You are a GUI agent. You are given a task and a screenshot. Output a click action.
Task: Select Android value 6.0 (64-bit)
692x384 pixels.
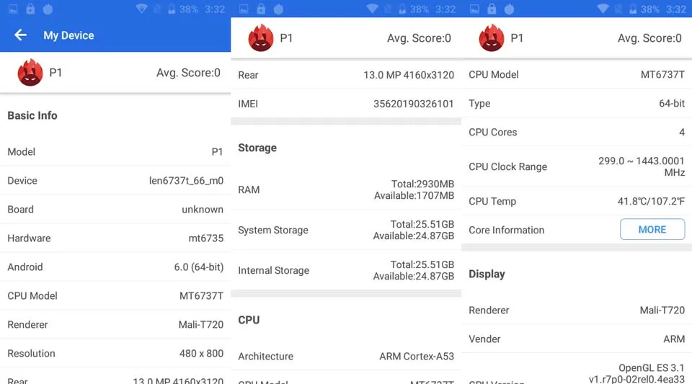coord(199,267)
